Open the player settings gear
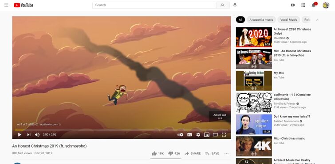 (x=198, y=135)
